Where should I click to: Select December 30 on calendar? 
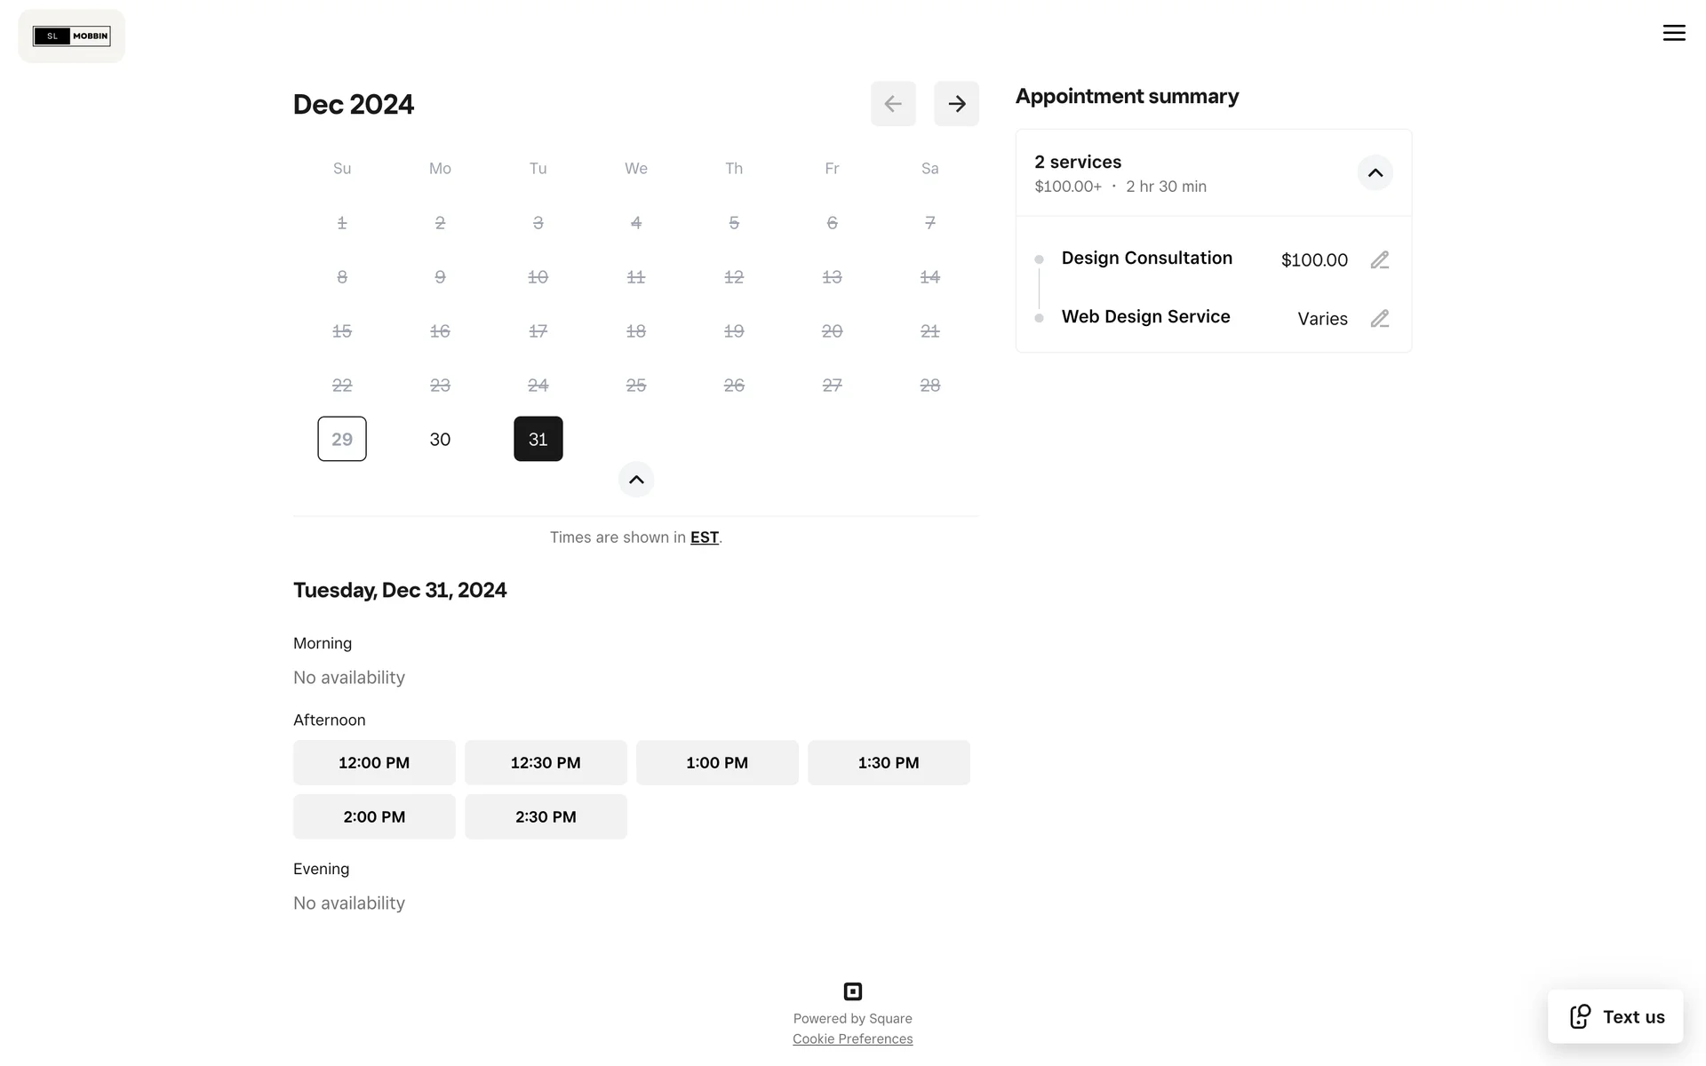(440, 439)
